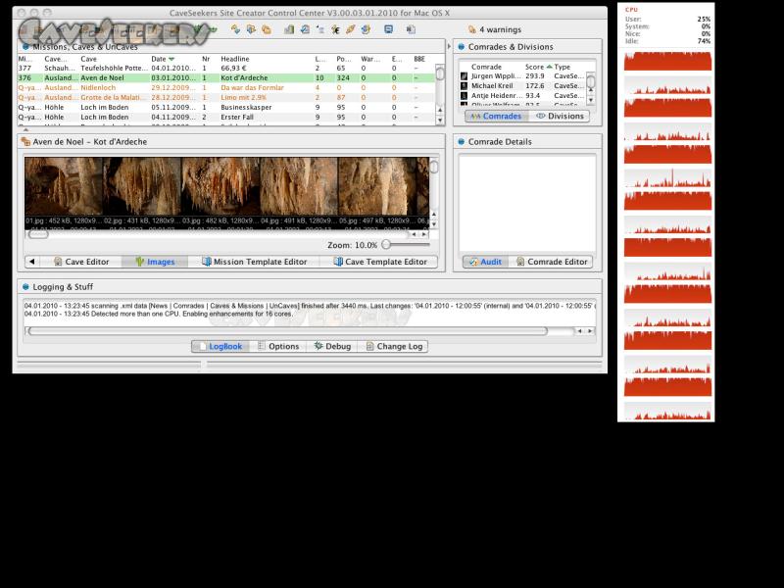The width and height of the screenshot is (784, 588).
Task: Show the Divisions view
Action: point(559,116)
